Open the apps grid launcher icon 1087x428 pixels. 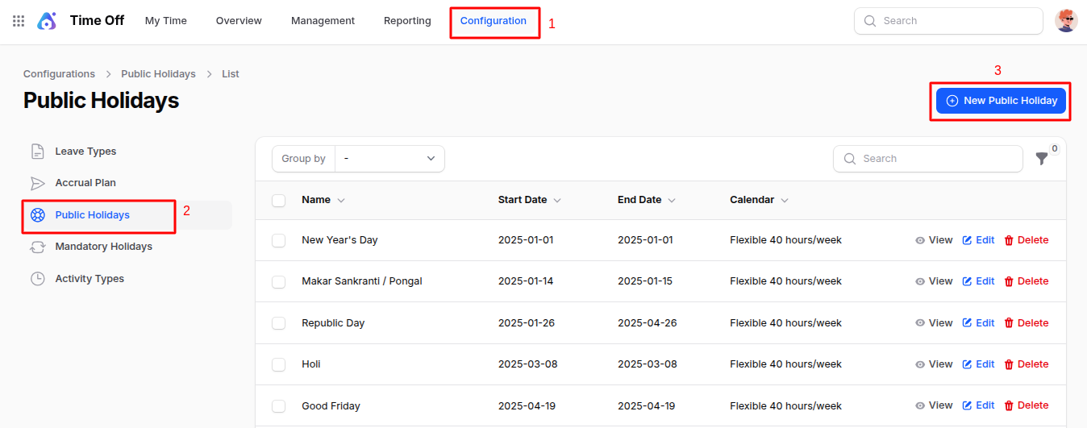click(19, 21)
